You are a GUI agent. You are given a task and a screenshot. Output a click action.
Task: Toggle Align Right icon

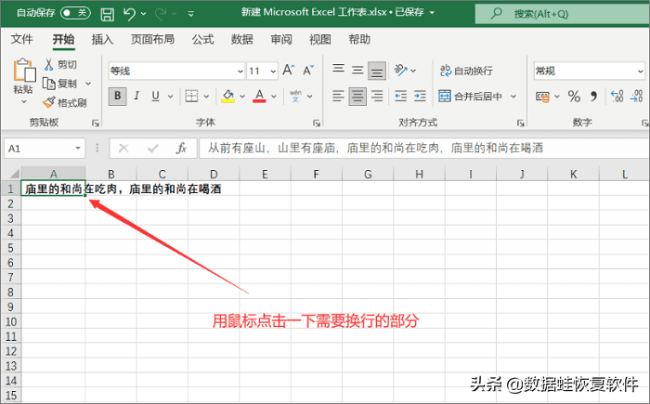[377, 97]
